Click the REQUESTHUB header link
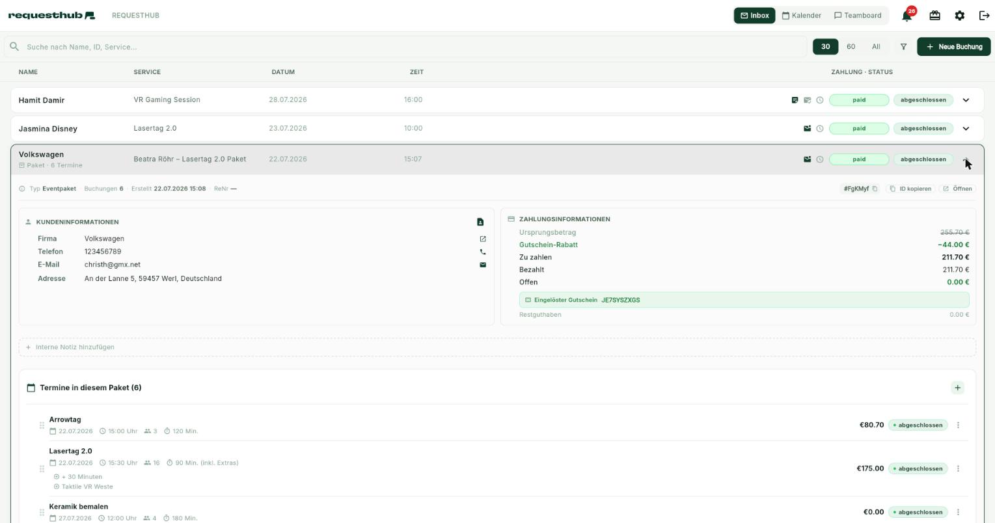 135,16
